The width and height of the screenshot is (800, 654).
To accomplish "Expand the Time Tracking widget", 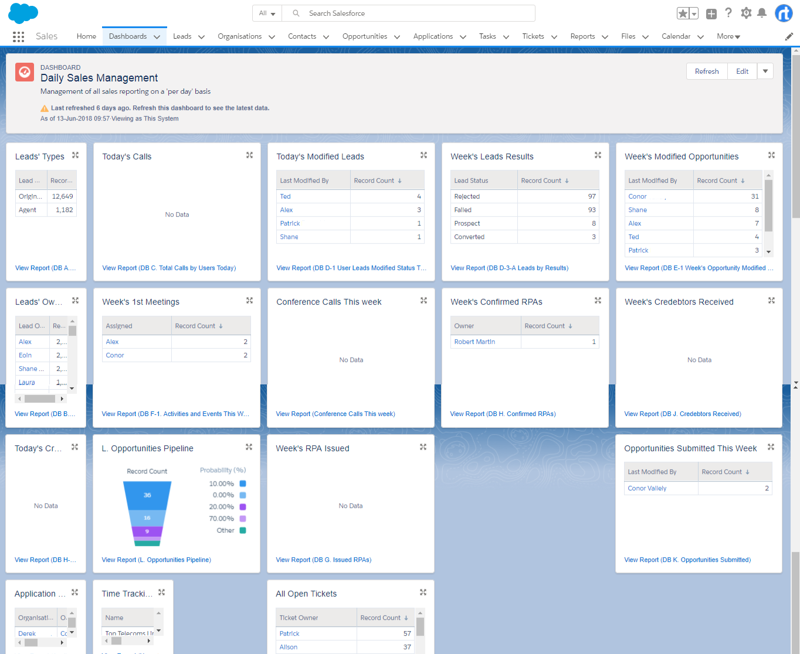I will tap(161, 592).
